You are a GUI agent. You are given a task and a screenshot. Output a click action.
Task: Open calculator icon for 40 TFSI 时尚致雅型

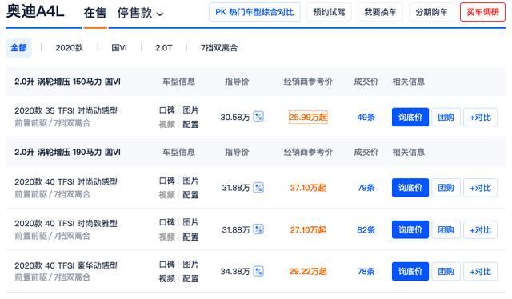pyautogui.click(x=258, y=229)
